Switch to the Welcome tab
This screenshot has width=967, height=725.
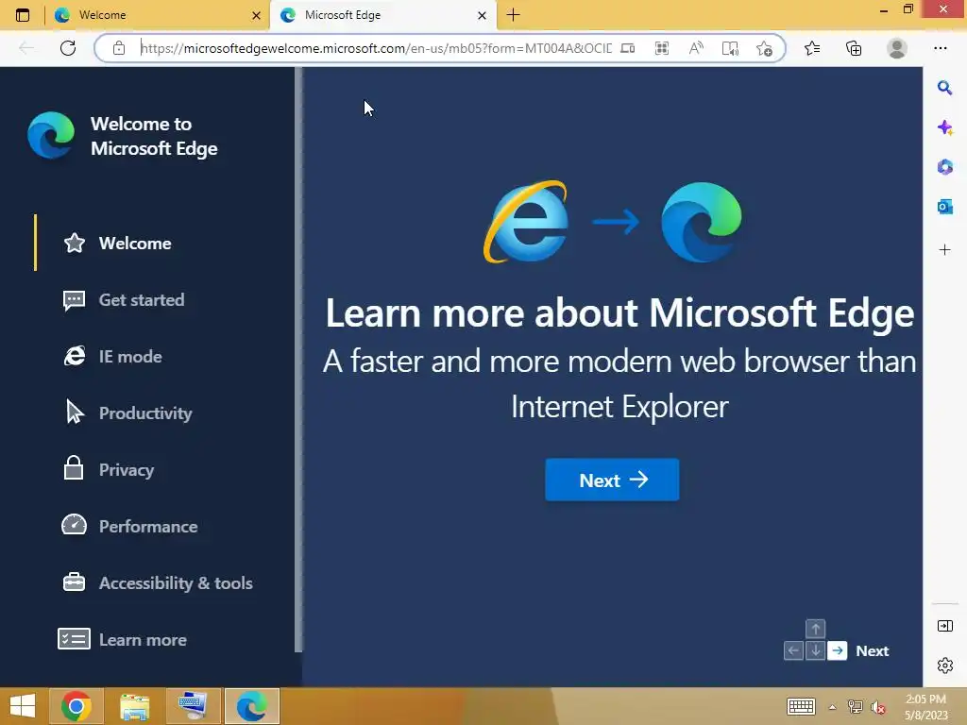click(158, 15)
